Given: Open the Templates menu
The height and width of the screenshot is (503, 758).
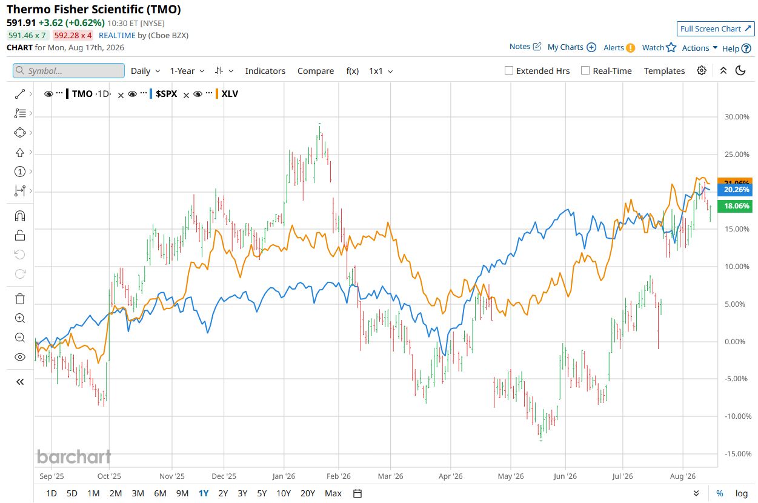Looking at the screenshot, I should click(664, 71).
